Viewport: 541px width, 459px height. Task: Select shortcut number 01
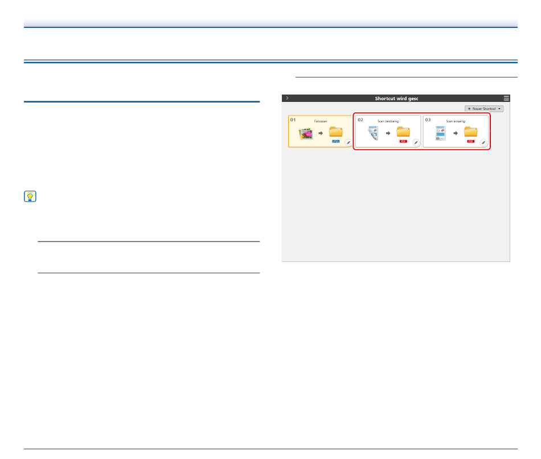coord(293,120)
